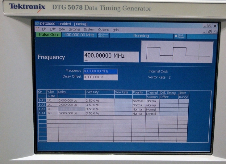Image resolution: width=226 pixels, height=164 pixels.
Task: Open the System menu
Action: (x=89, y=30)
